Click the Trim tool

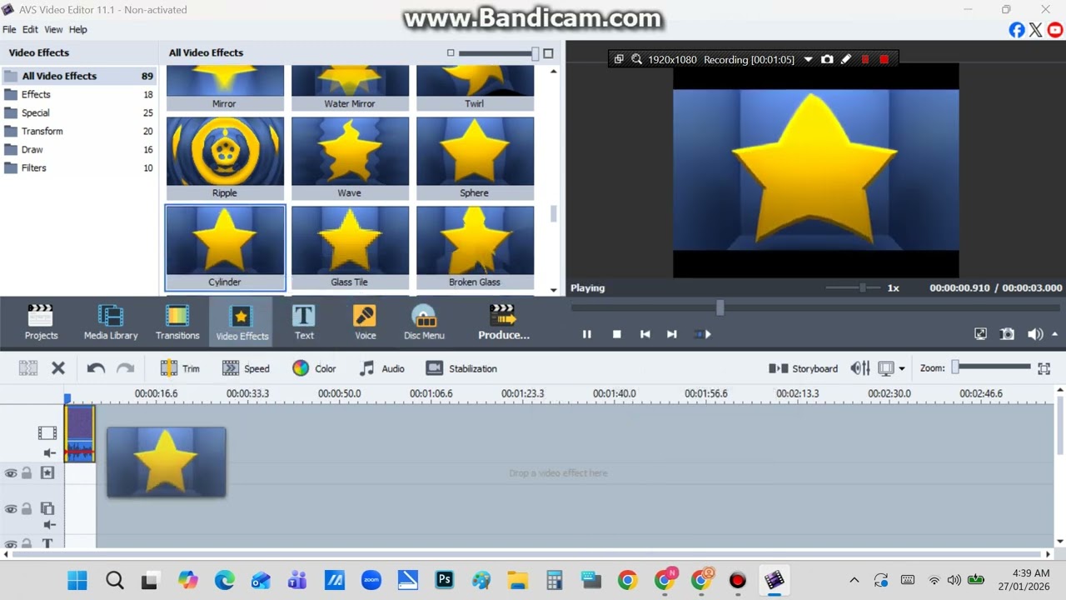pyautogui.click(x=180, y=368)
